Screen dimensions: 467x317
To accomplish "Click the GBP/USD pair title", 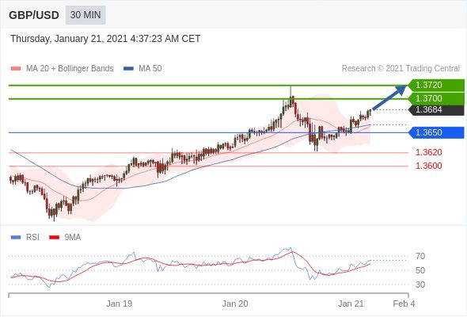I will click(34, 15).
